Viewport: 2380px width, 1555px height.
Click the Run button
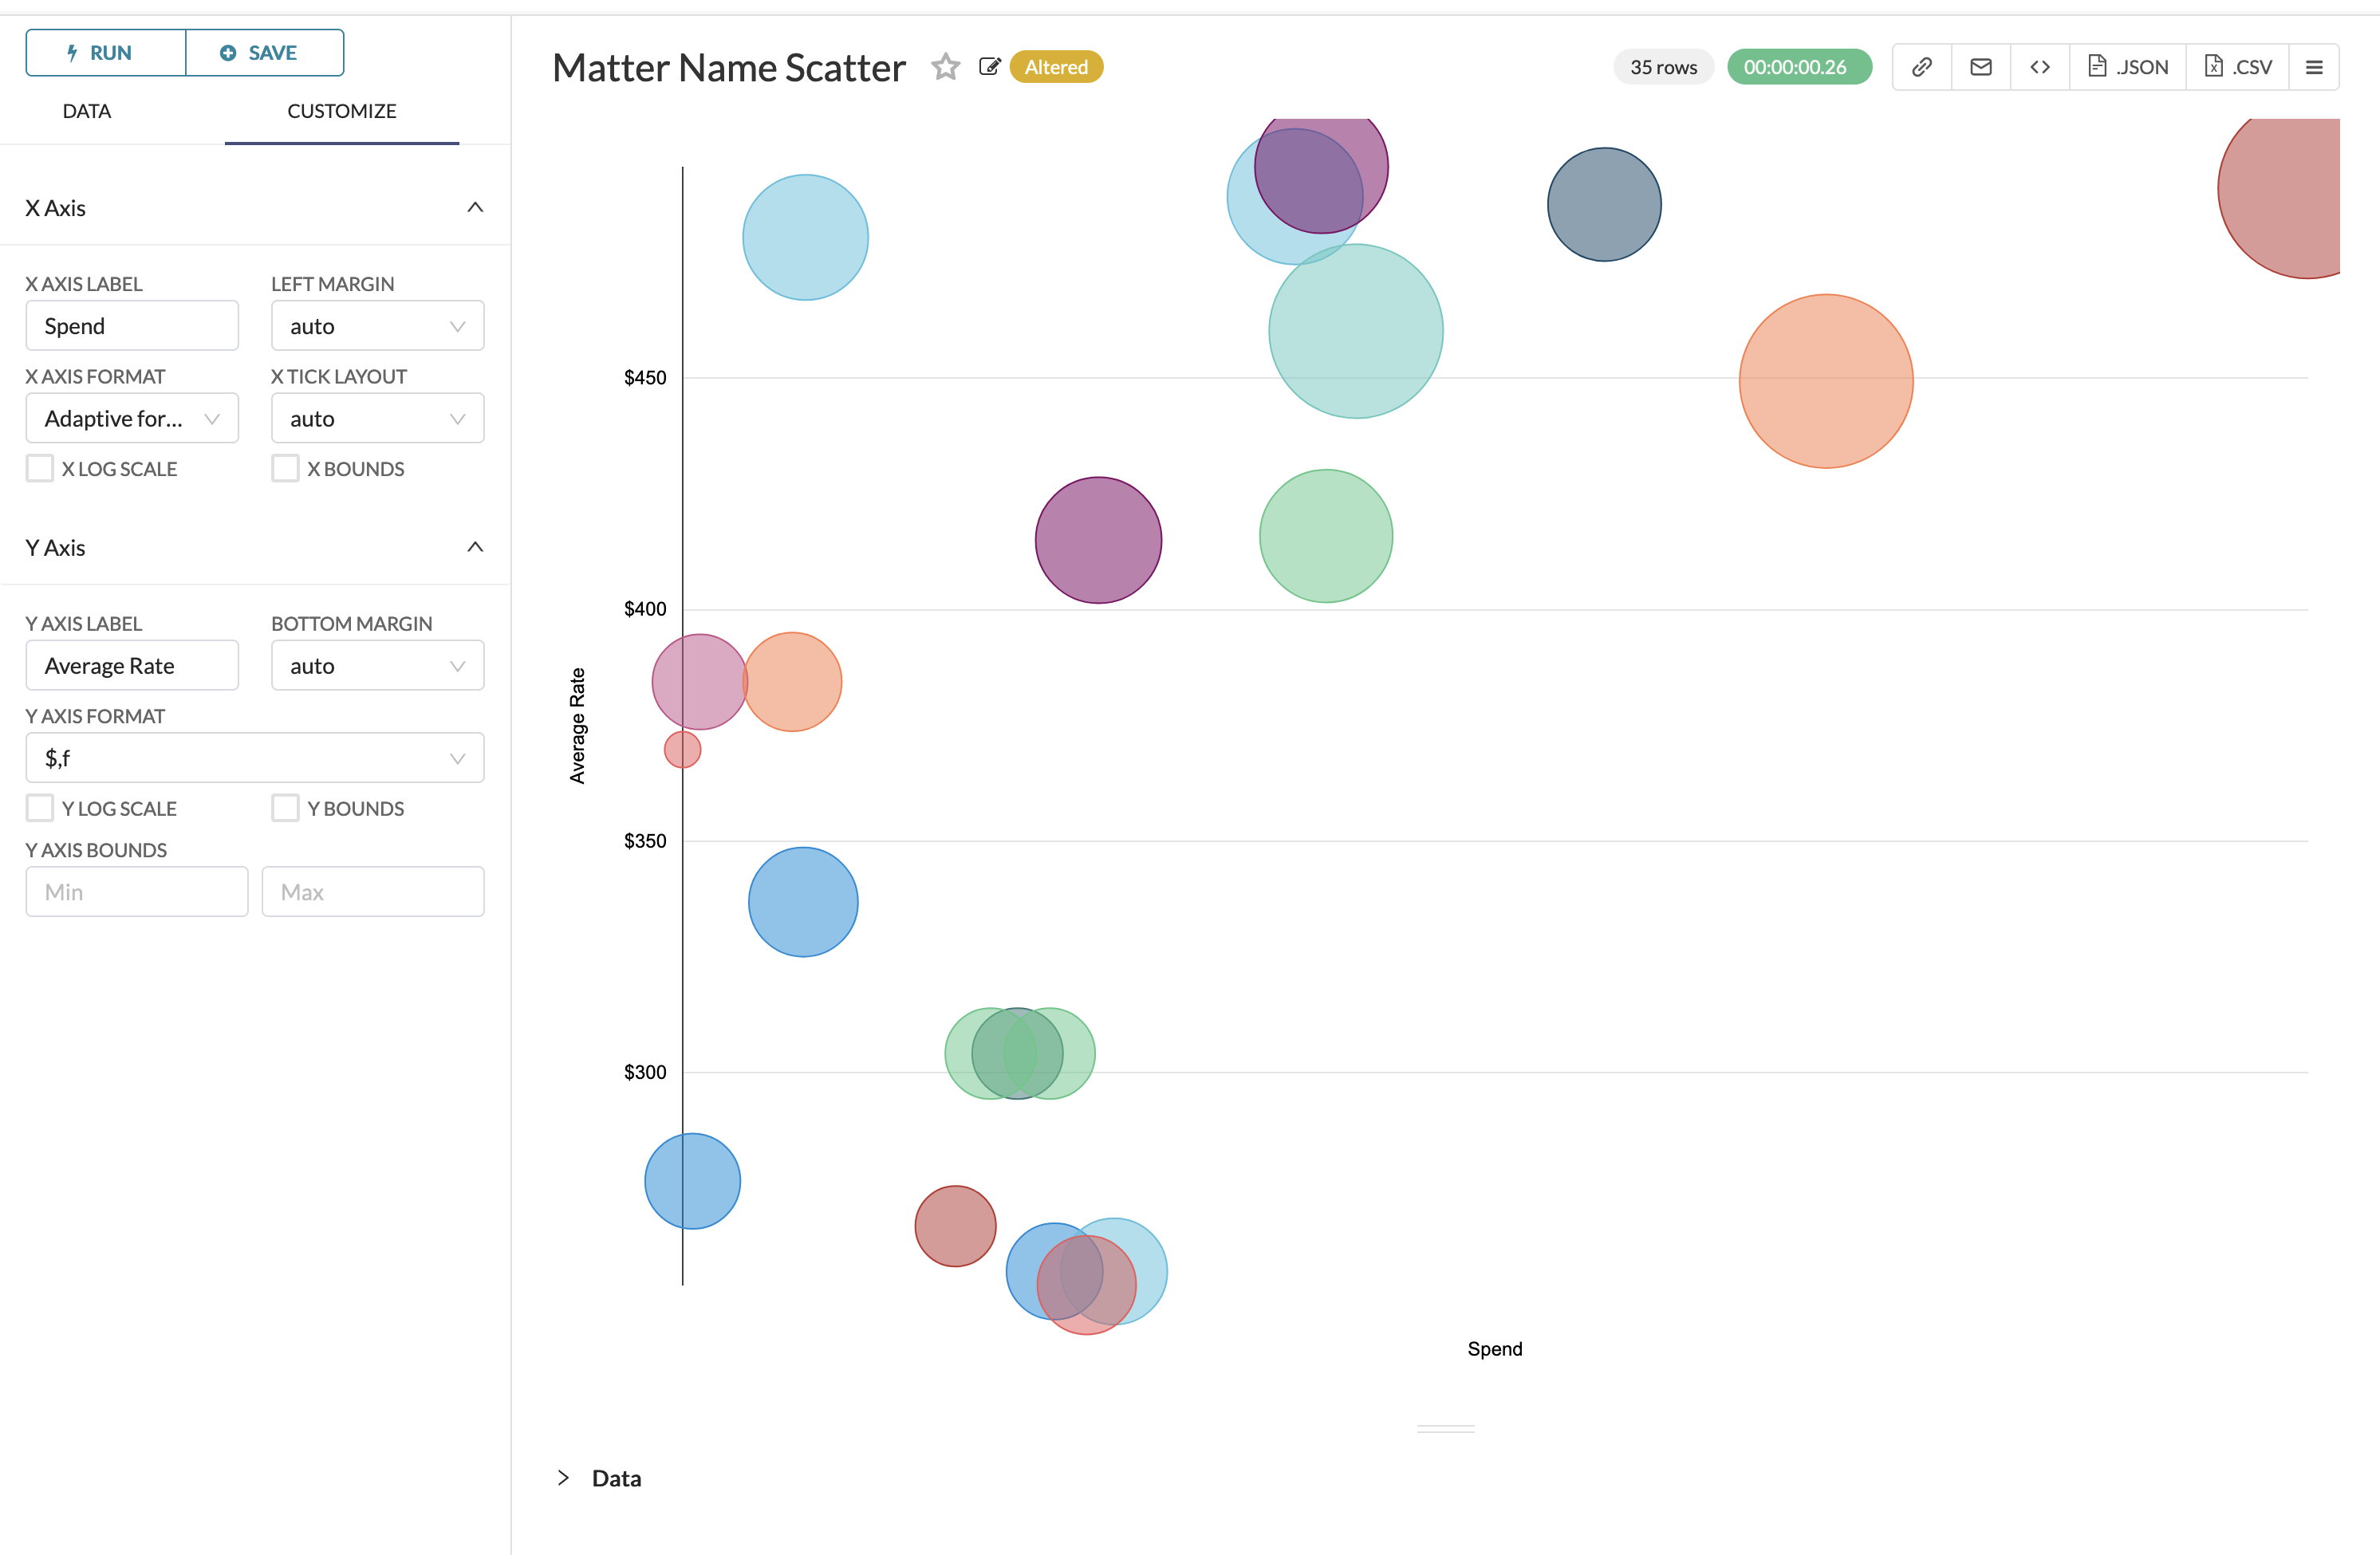coord(104,52)
